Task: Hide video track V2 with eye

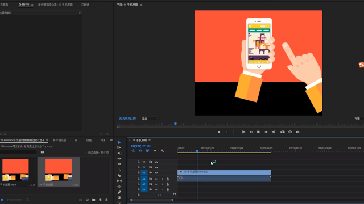Action: 156,167
